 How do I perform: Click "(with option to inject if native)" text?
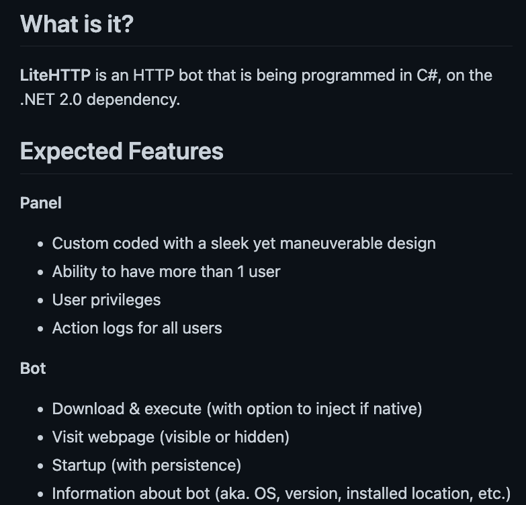point(314,409)
